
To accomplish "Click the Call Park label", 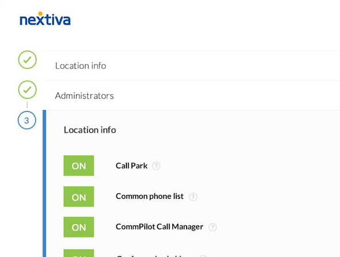I will pyautogui.click(x=132, y=166).
